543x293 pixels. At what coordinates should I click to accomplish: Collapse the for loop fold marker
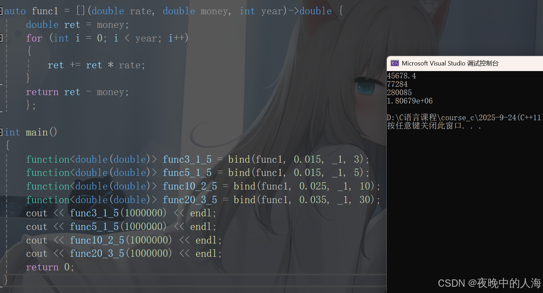coord(1,38)
